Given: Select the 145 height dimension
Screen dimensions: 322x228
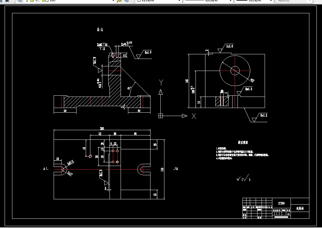Looking at the screenshot, I should point(187,81).
